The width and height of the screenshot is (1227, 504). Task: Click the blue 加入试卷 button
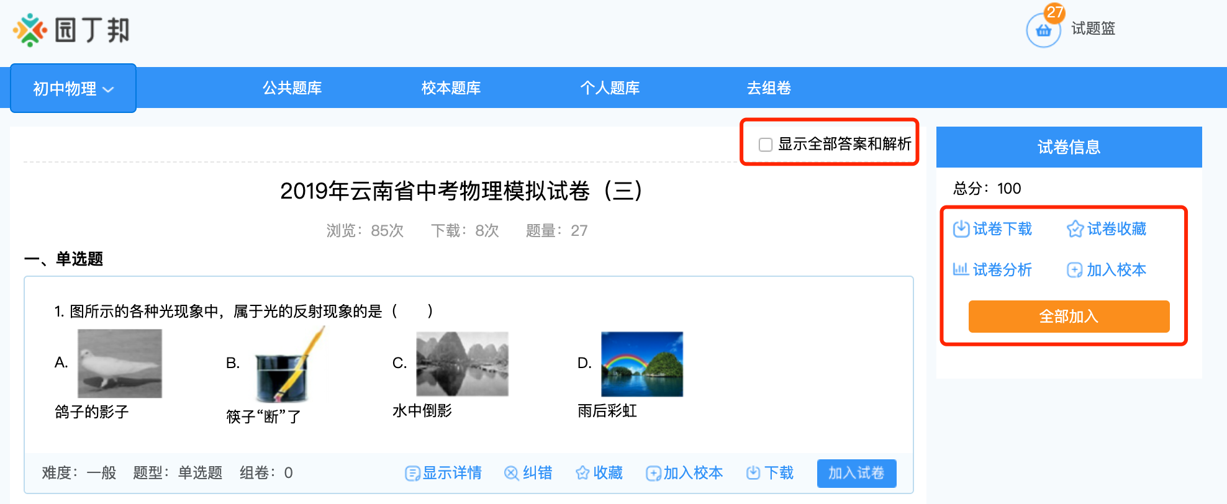point(856,473)
